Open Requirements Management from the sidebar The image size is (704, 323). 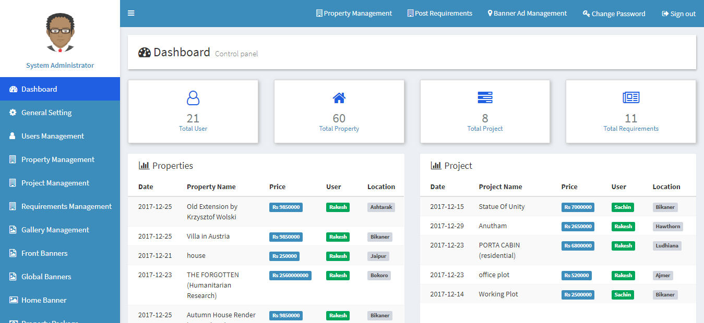coord(66,206)
